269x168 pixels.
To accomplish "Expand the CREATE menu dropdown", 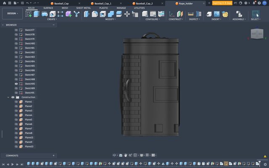I will click(52, 19).
